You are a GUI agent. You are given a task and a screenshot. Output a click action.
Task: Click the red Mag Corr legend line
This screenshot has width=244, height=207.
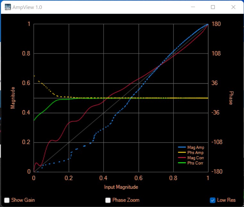click(182, 158)
